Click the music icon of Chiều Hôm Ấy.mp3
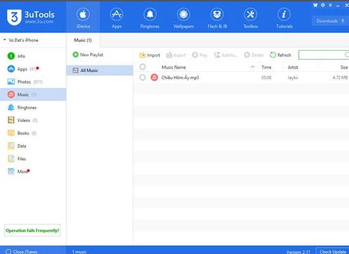Screen dimensions: 349x254 154,77
